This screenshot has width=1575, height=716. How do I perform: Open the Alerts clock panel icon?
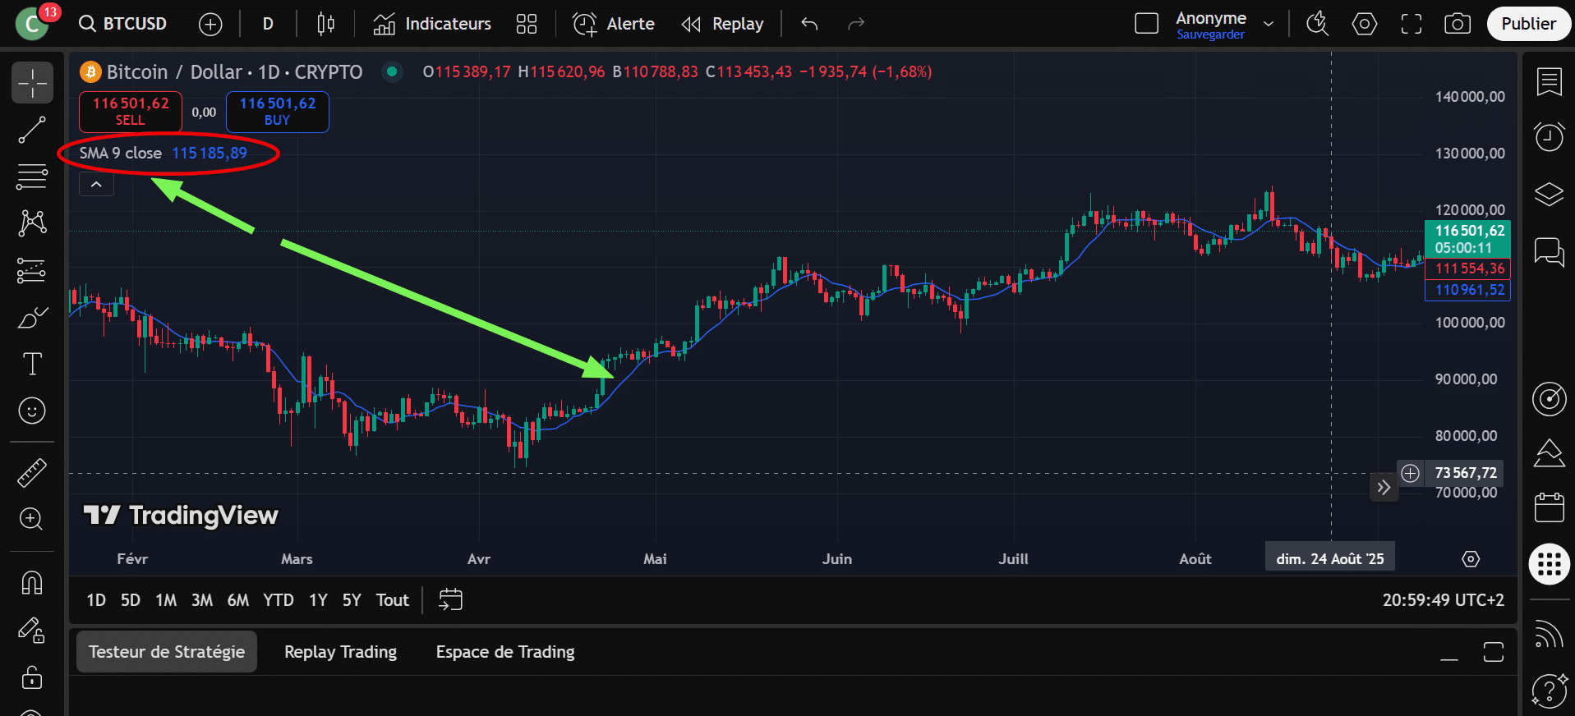pyautogui.click(x=1549, y=136)
